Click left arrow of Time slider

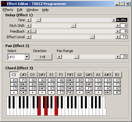coord(29,20)
